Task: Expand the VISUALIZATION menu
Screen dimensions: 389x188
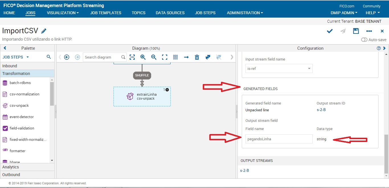Action: pos(62,13)
